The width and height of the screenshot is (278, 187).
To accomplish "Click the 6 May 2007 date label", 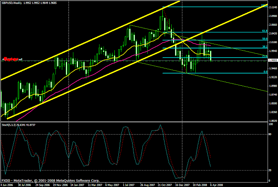I will 112,185.
